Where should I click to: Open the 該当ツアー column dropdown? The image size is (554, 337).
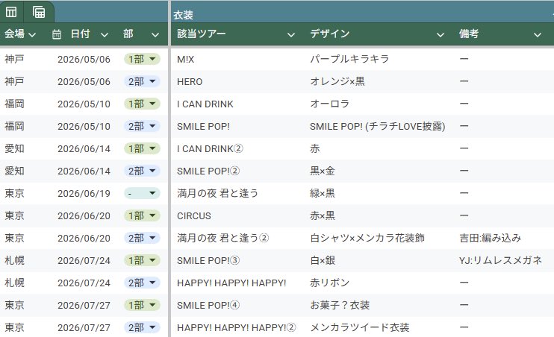click(x=291, y=34)
